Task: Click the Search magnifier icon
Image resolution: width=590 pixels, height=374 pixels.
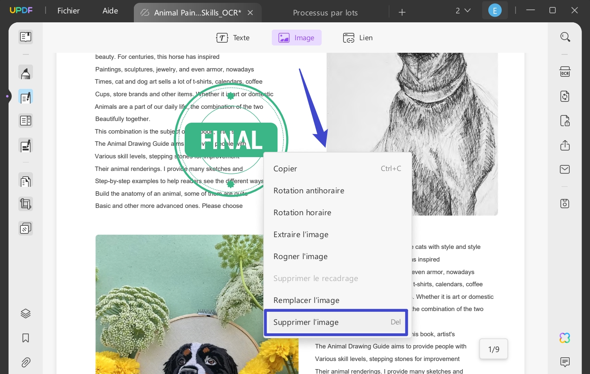Action: point(565,37)
